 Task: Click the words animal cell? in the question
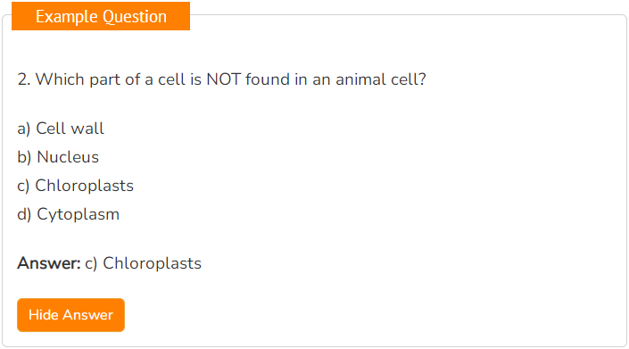click(x=381, y=79)
